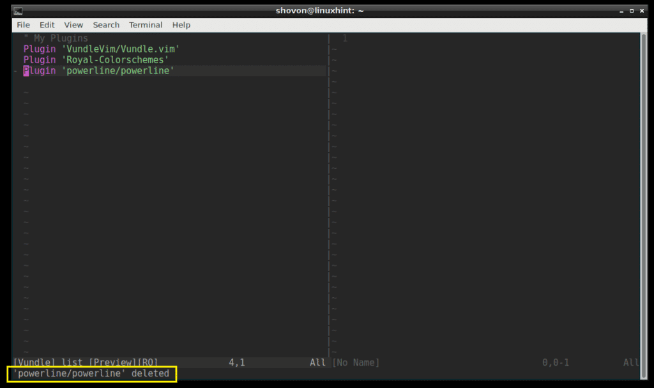
Task: Click the minimize button in the title bar
Action: point(621,10)
